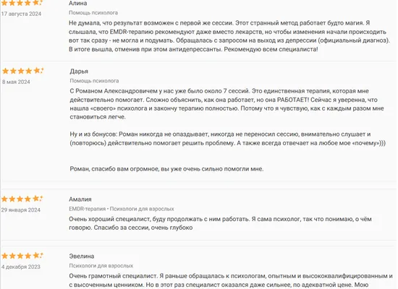Image resolution: width=398 pixels, height=289 pixels.
Task: Click the star rating on Алина's review
Action: [x=22, y=3]
